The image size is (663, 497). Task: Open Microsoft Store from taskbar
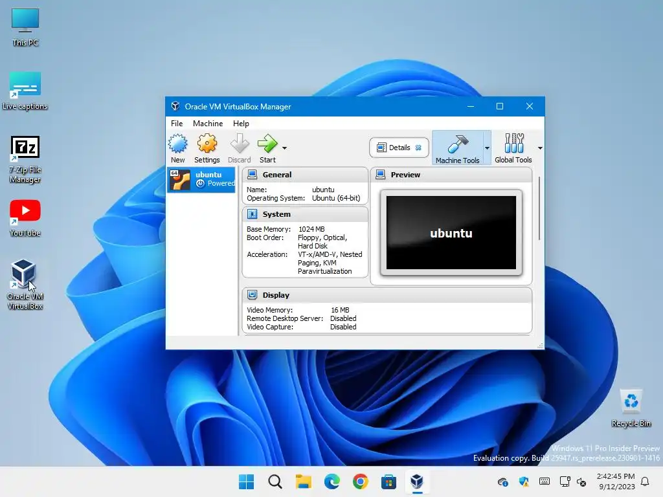click(388, 481)
